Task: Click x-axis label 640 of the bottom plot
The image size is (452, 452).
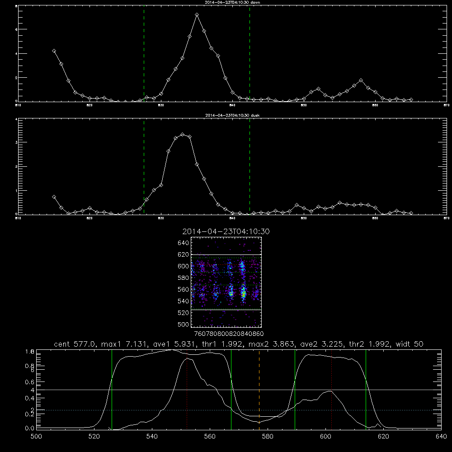Action: [x=441, y=437]
